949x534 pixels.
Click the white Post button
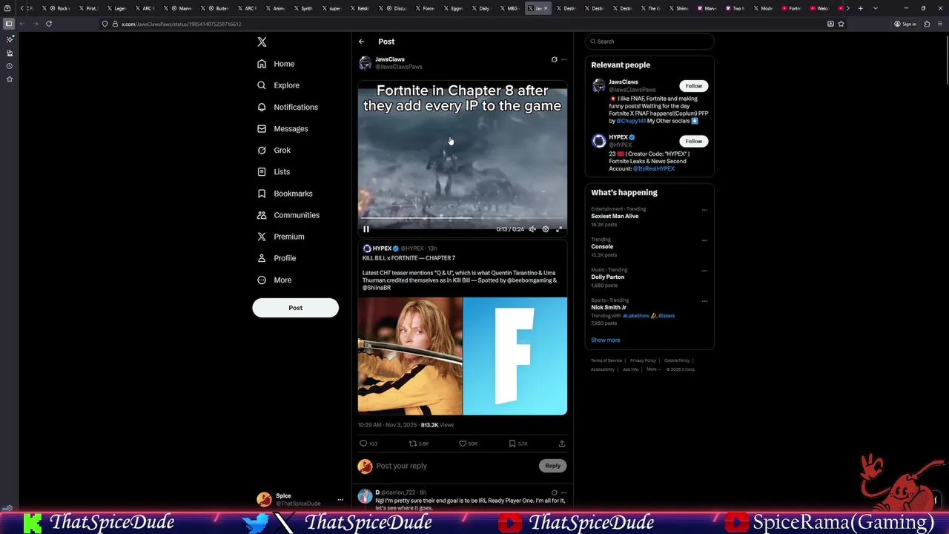click(295, 308)
